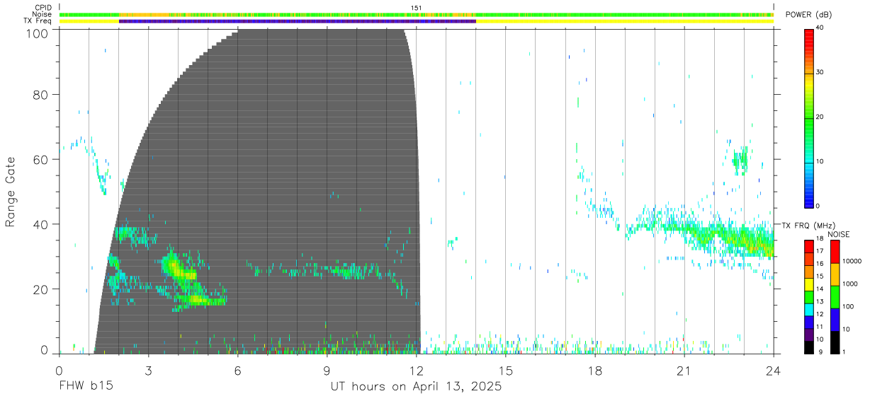The width and height of the screenshot is (870, 401).
Task: Click the POWER (dB) colorbar
Action: tap(809, 117)
